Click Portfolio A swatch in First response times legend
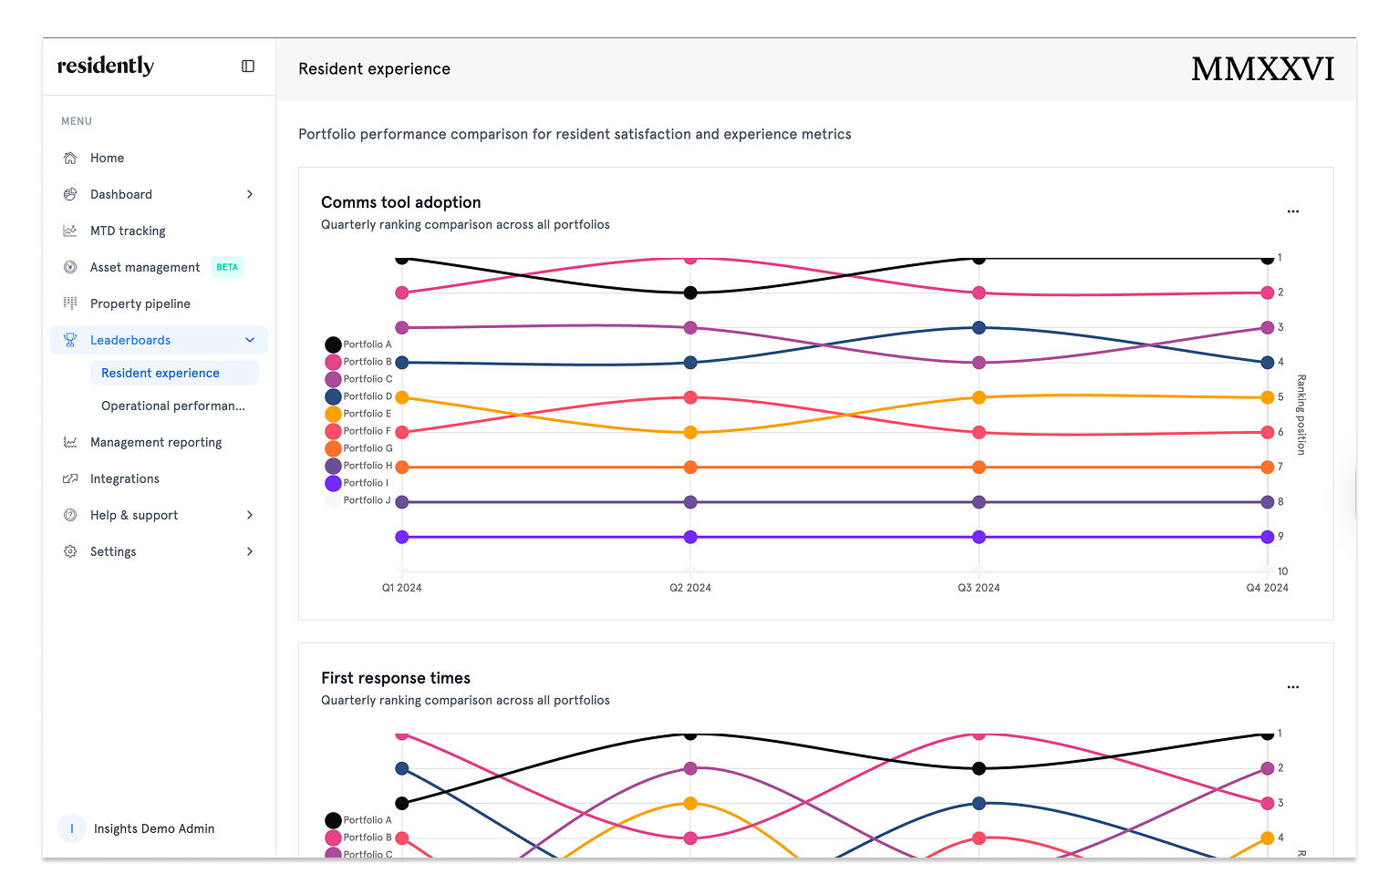This screenshot has width=1399, height=894. 334,820
